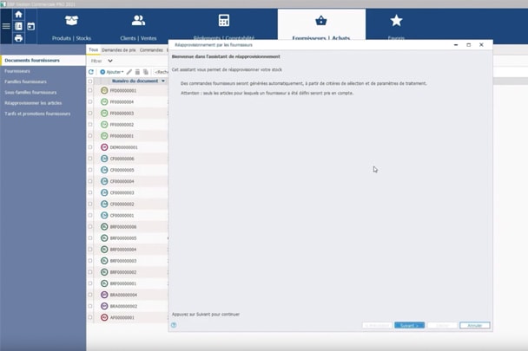Image resolution: width=528 pixels, height=351 pixels.
Task: Click the printer icon in the left toolbar
Action: (18, 38)
